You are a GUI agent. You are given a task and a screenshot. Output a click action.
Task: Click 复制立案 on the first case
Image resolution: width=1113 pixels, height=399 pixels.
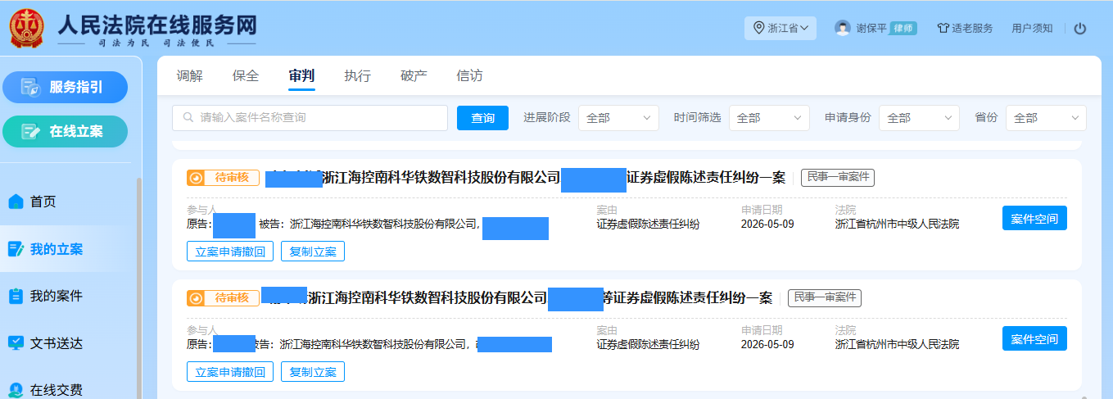point(313,252)
